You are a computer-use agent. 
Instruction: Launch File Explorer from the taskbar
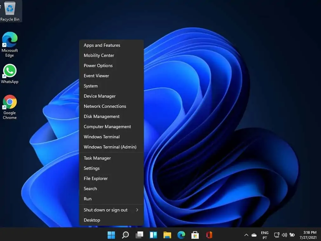[167, 235]
